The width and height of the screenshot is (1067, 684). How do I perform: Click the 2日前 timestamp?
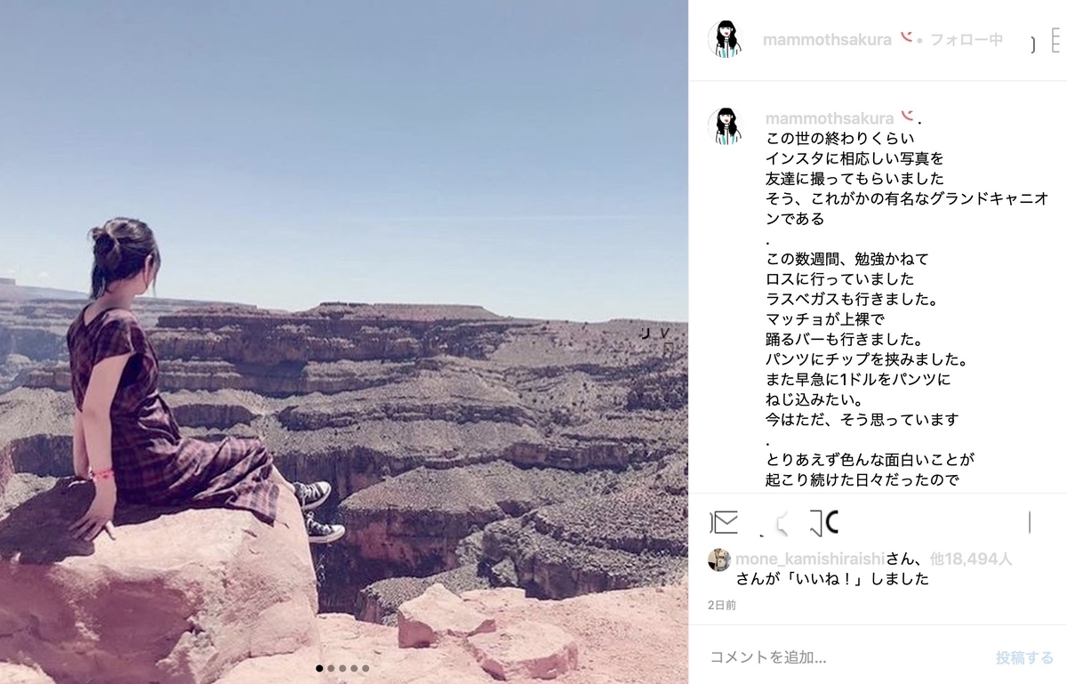722,605
